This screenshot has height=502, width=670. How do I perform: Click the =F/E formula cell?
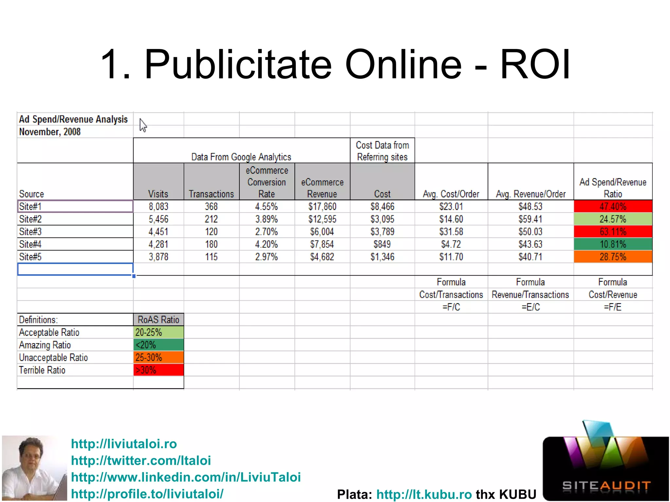613,307
